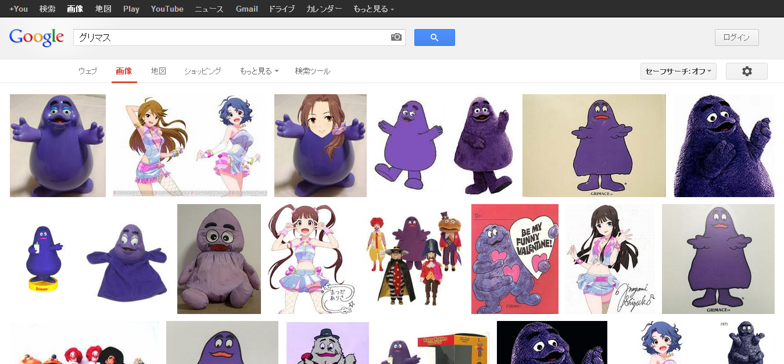Image resolution: width=784 pixels, height=364 pixels.
Task: Select the ショッピング tab
Action: pyautogui.click(x=202, y=71)
